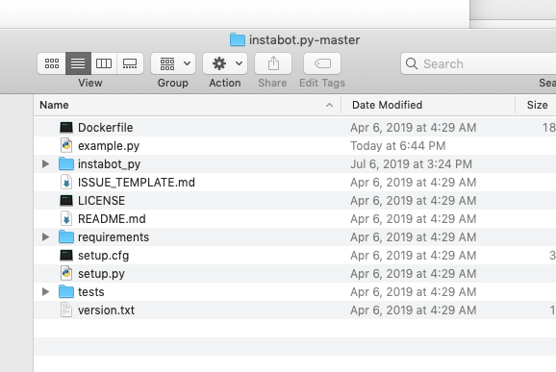Screen dimensions: 556x372
Task: Select the instabot_py folder name
Action: point(110,164)
